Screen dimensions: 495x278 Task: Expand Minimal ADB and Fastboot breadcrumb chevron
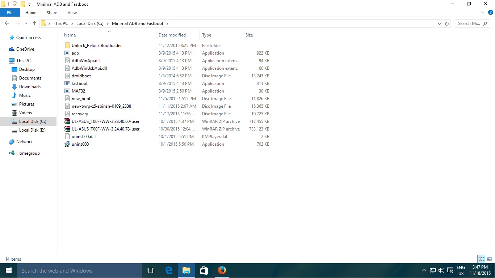(167, 23)
